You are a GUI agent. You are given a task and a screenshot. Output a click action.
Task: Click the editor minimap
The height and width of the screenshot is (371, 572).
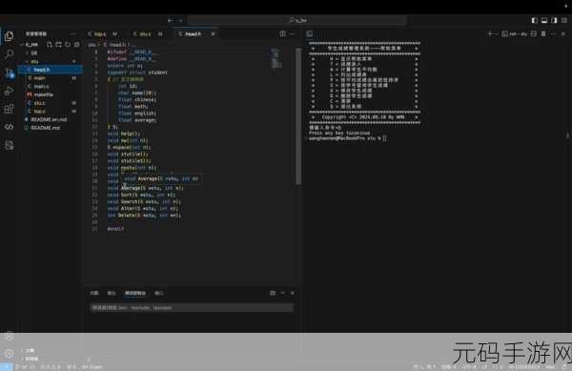tap(276, 58)
